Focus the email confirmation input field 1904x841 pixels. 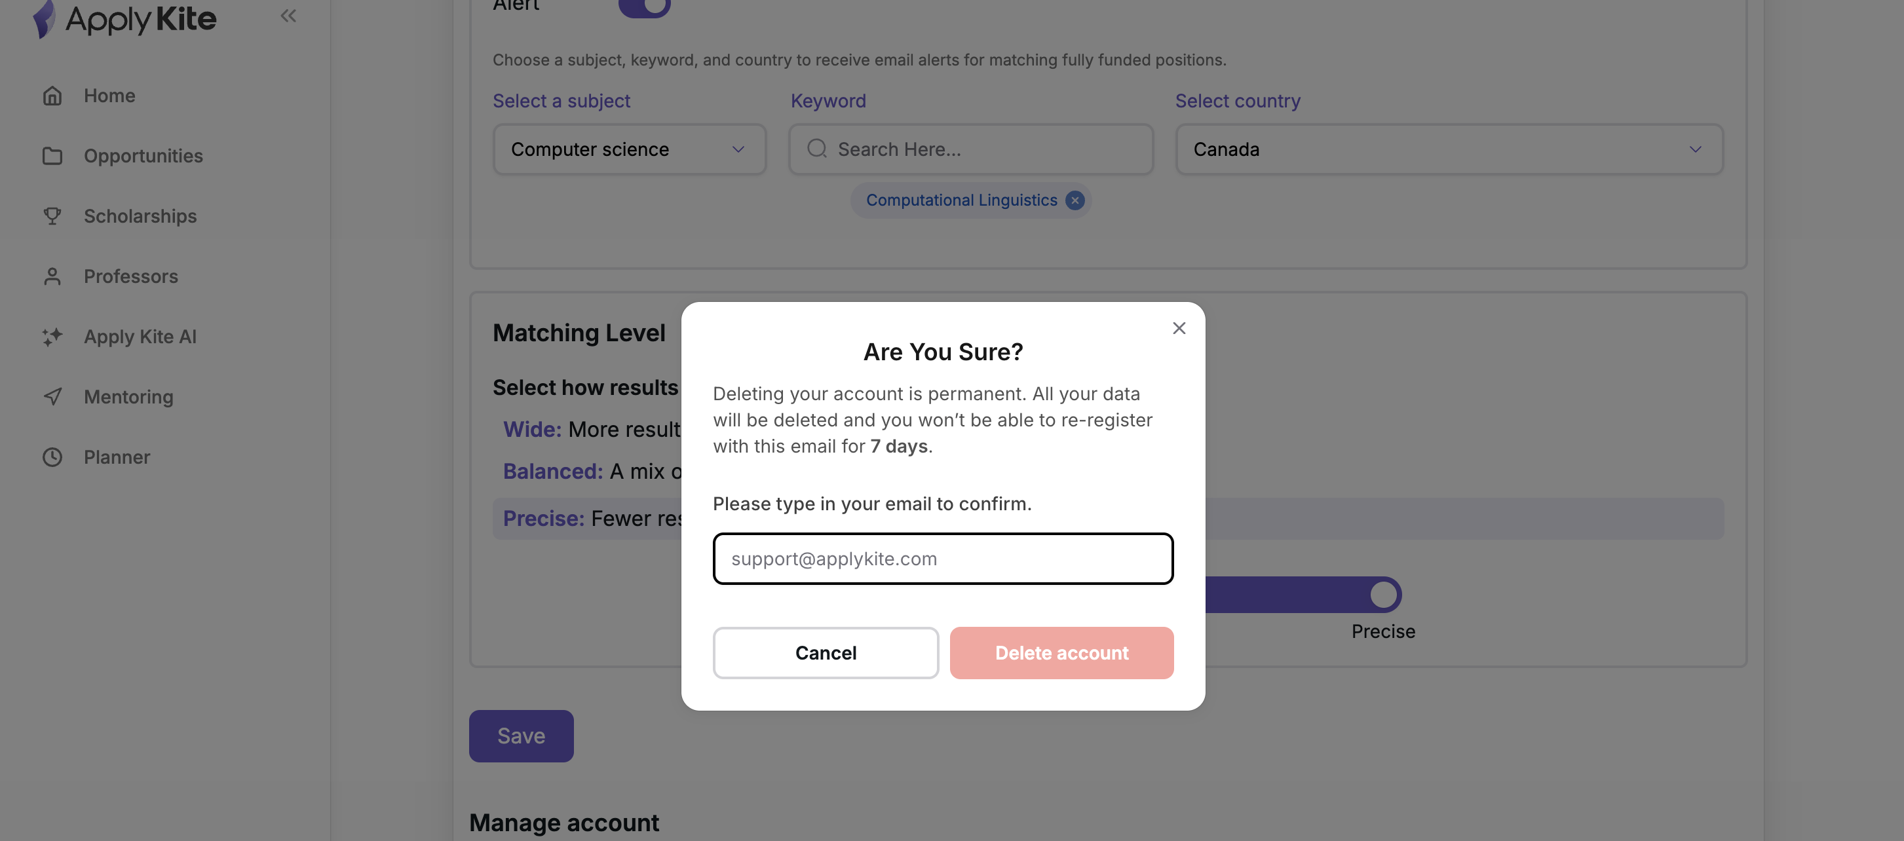point(942,559)
